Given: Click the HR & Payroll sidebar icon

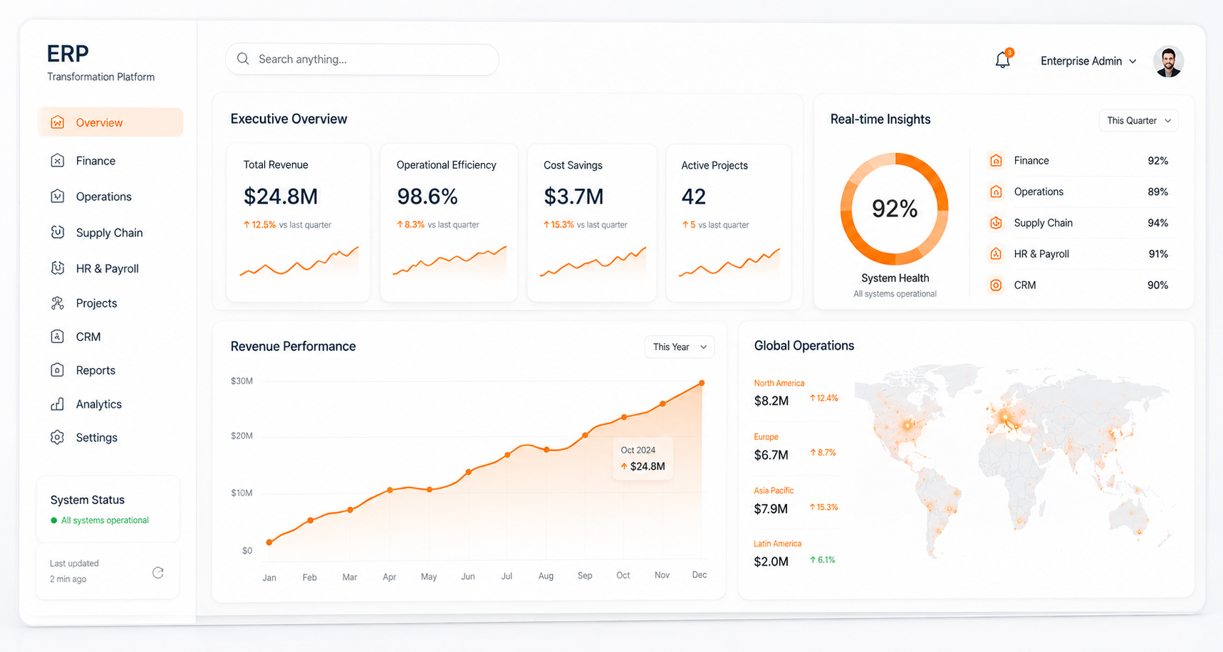Looking at the screenshot, I should pyautogui.click(x=58, y=268).
